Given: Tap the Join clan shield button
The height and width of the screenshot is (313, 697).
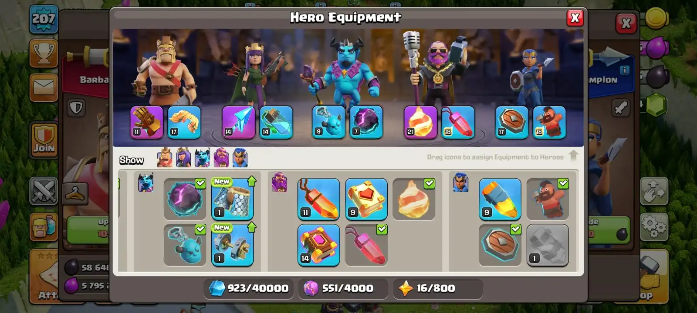Looking at the screenshot, I should [x=44, y=140].
